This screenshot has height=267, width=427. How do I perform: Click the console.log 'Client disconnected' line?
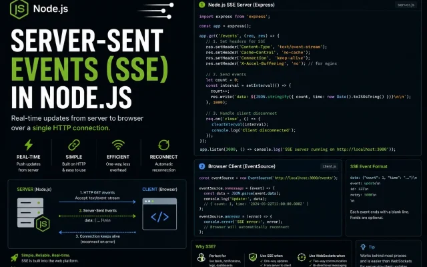pos(254,130)
